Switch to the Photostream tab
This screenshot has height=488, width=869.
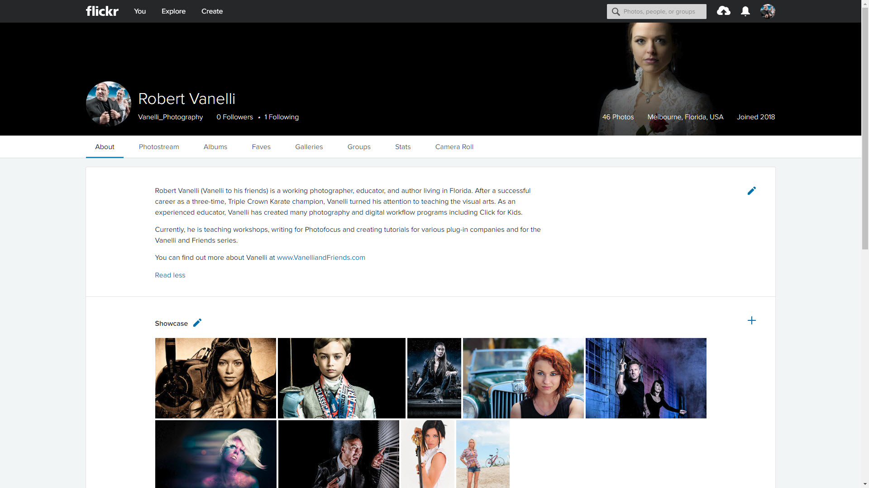(x=159, y=147)
